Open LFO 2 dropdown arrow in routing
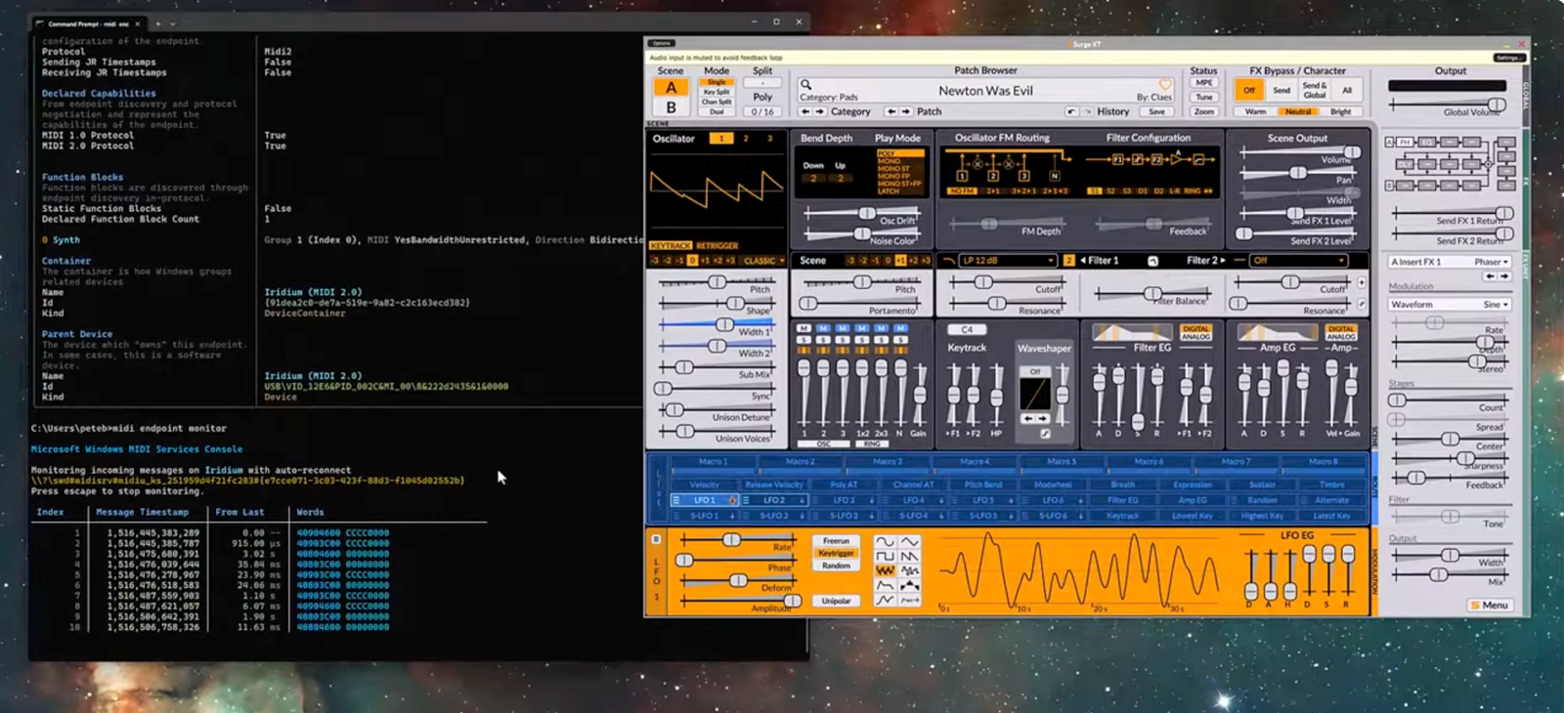Image resolution: width=1564 pixels, height=713 pixels. pos(802,500)
